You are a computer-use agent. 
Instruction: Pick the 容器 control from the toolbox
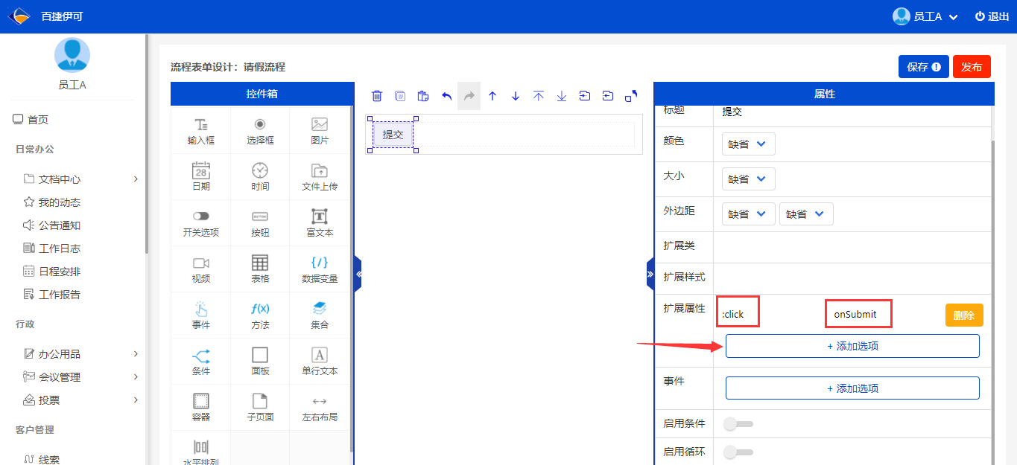[201, 408]
